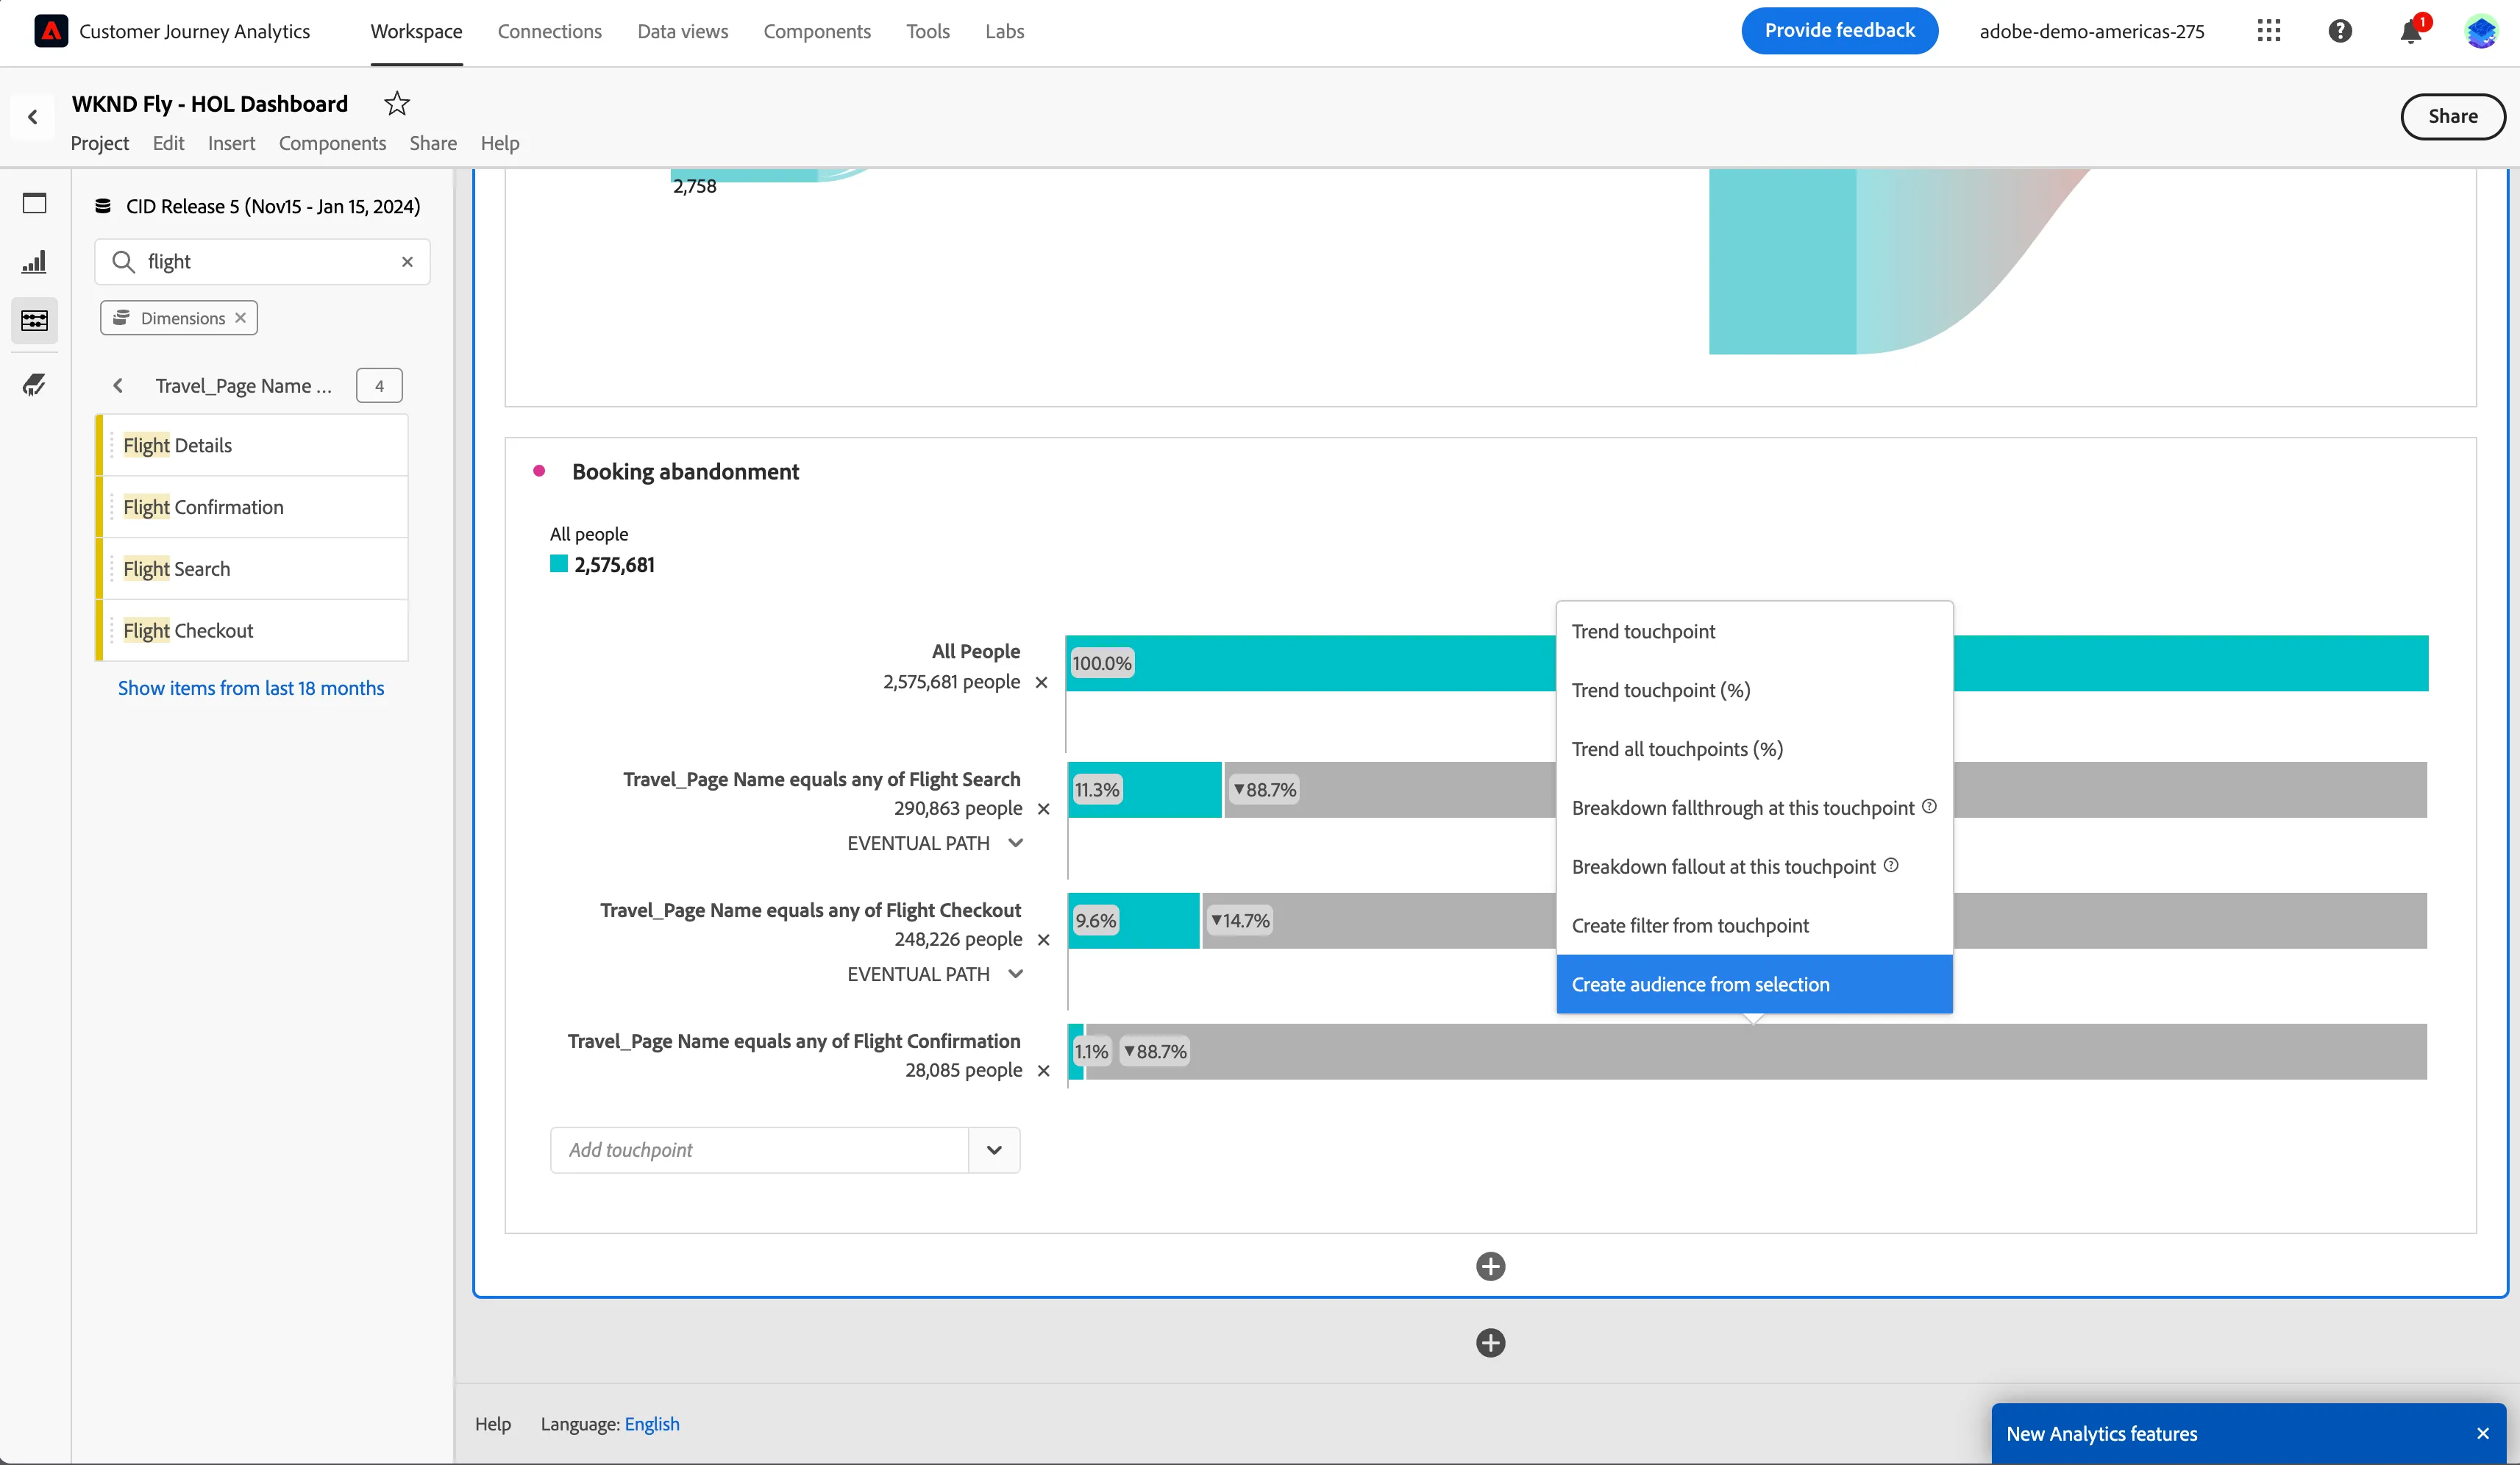2520x1465 pixels.
Task: Open the Insert menu
Action: 231,143
